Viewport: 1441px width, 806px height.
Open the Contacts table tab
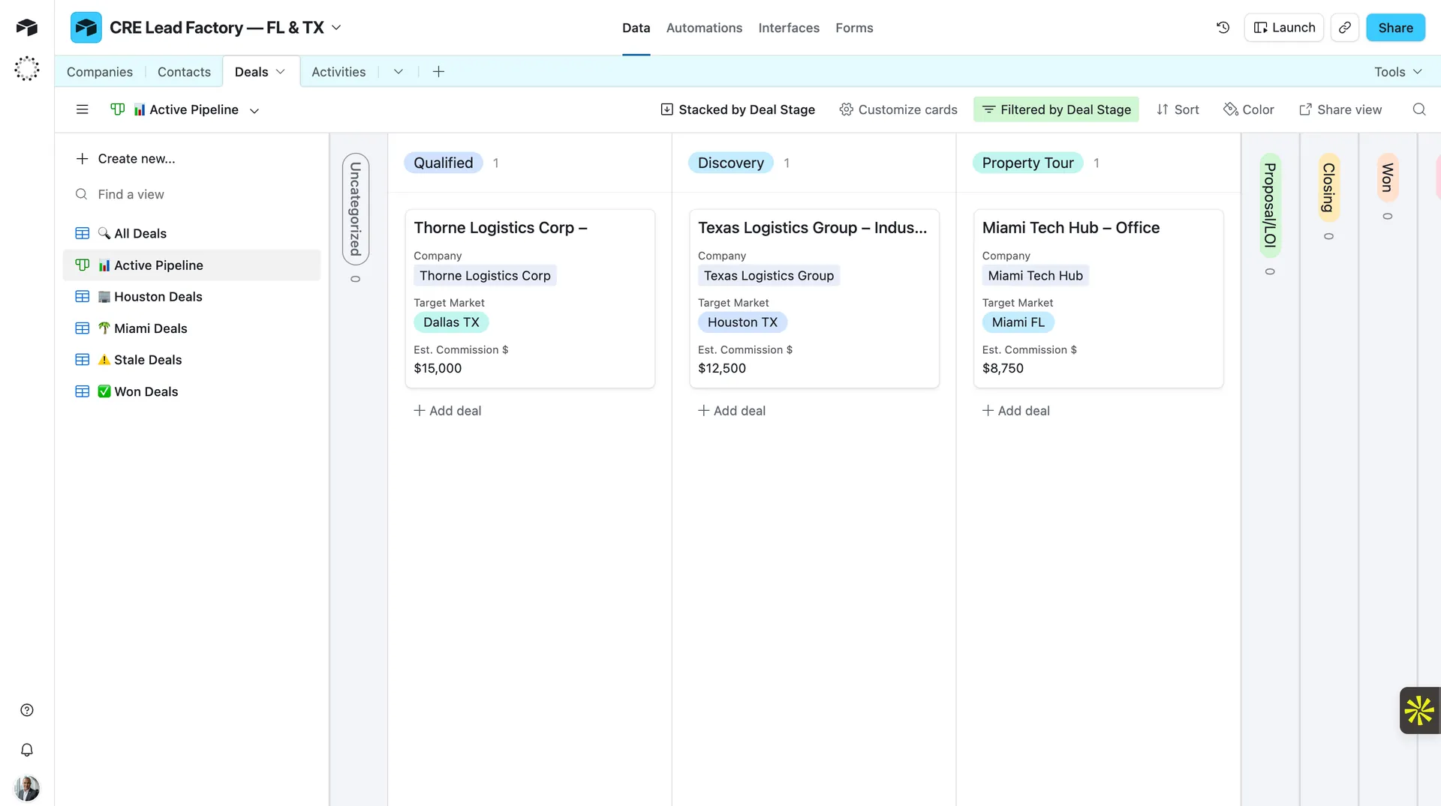(x=183, y=71)
